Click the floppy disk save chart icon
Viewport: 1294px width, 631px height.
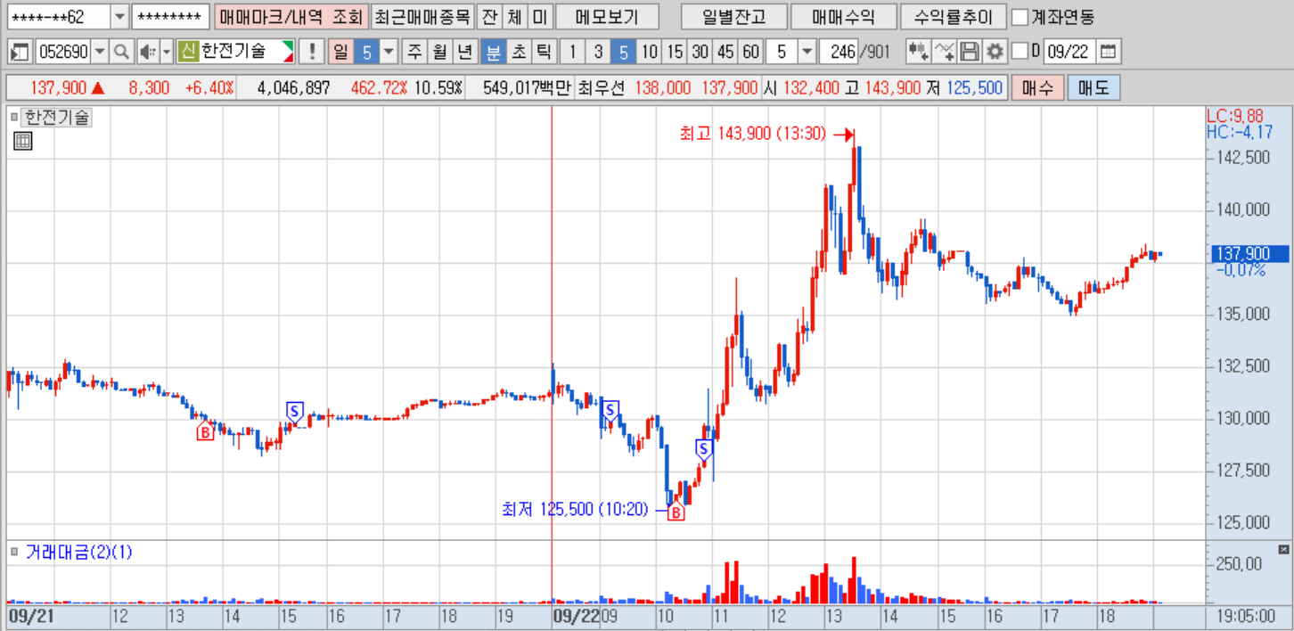tap(970, 52)
